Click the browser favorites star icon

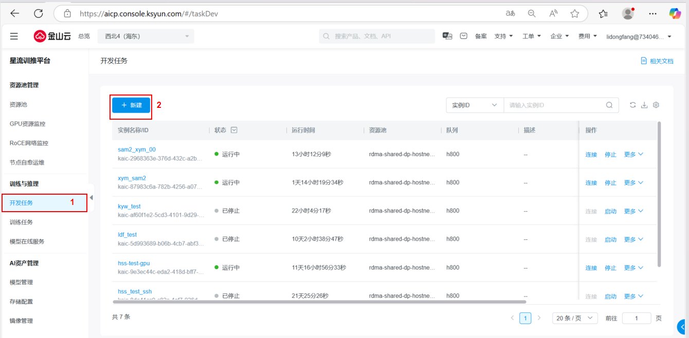pyautogui.click(x=575, y=14)
